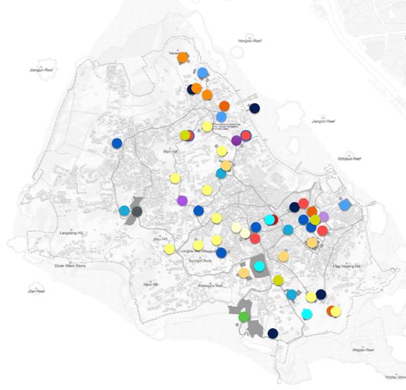Viewport: 406px width, 390px height.
Task: Click the lavender marker in the eastern cluster
Action: pos(323,217)
